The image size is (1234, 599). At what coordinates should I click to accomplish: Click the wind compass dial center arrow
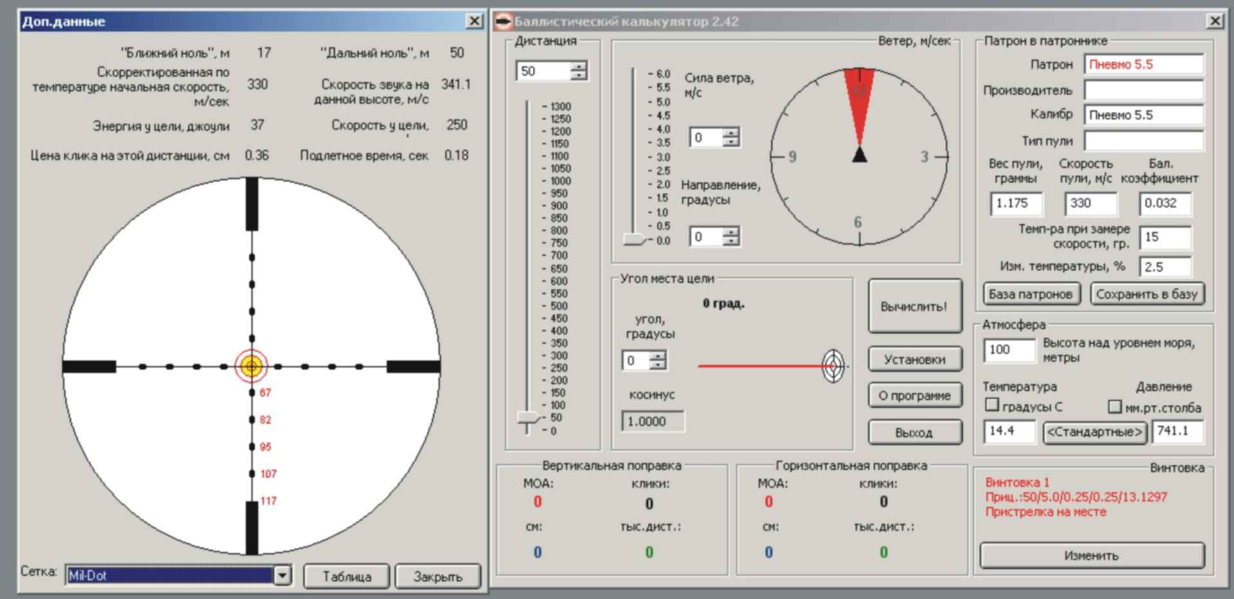point(859,155)
